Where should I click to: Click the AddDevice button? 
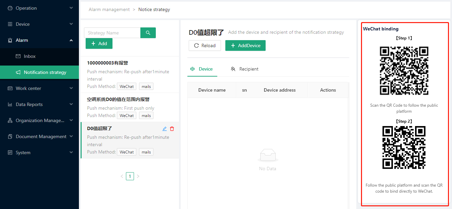pos(245,45)
